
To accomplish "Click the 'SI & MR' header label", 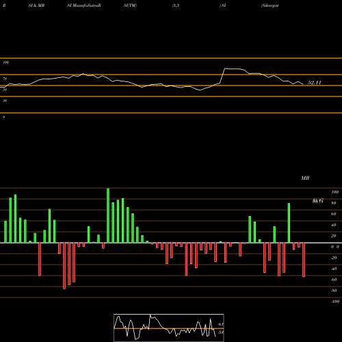I will (36, 5).
